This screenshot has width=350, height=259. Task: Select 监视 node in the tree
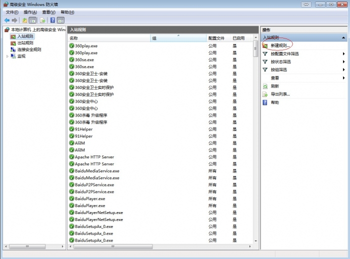click(21, 56)
